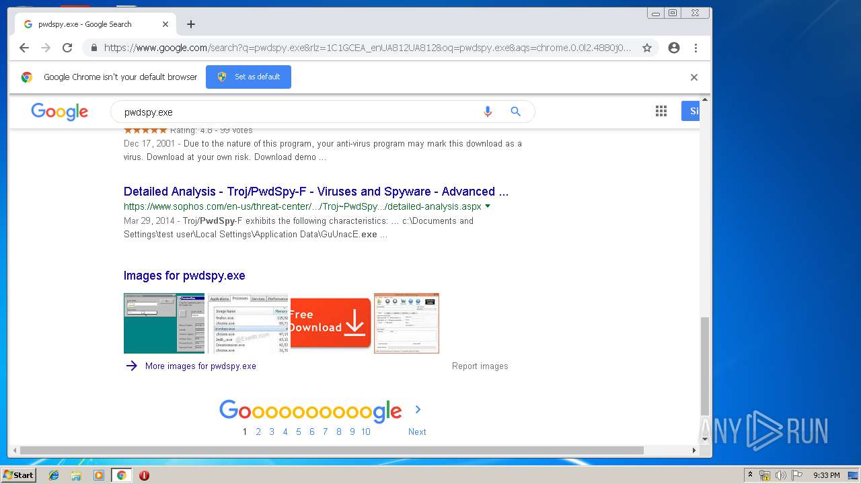Click the Next results page link
This screenshot has height=484, width=861.
417,432
